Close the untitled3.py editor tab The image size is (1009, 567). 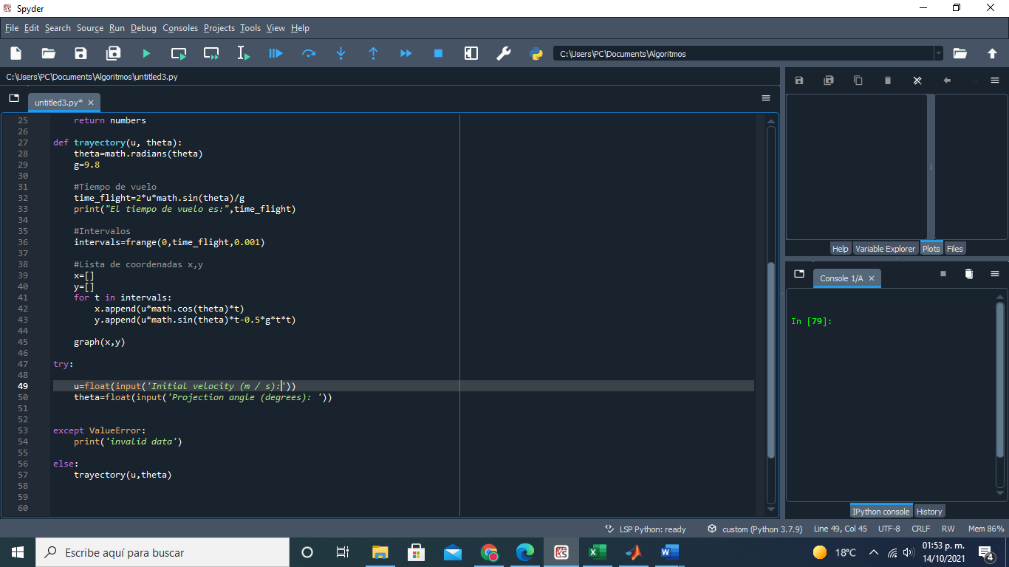(91, 103)
